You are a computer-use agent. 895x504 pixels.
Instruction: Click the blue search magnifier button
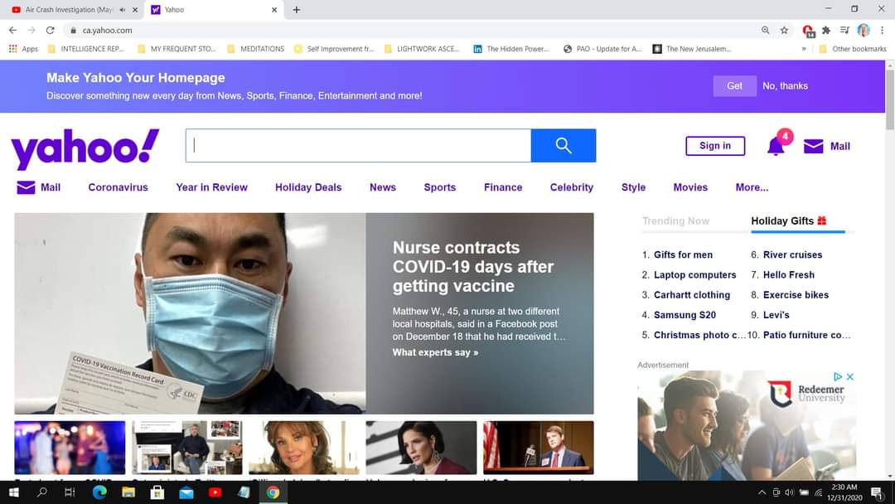[x=564, y=146]
